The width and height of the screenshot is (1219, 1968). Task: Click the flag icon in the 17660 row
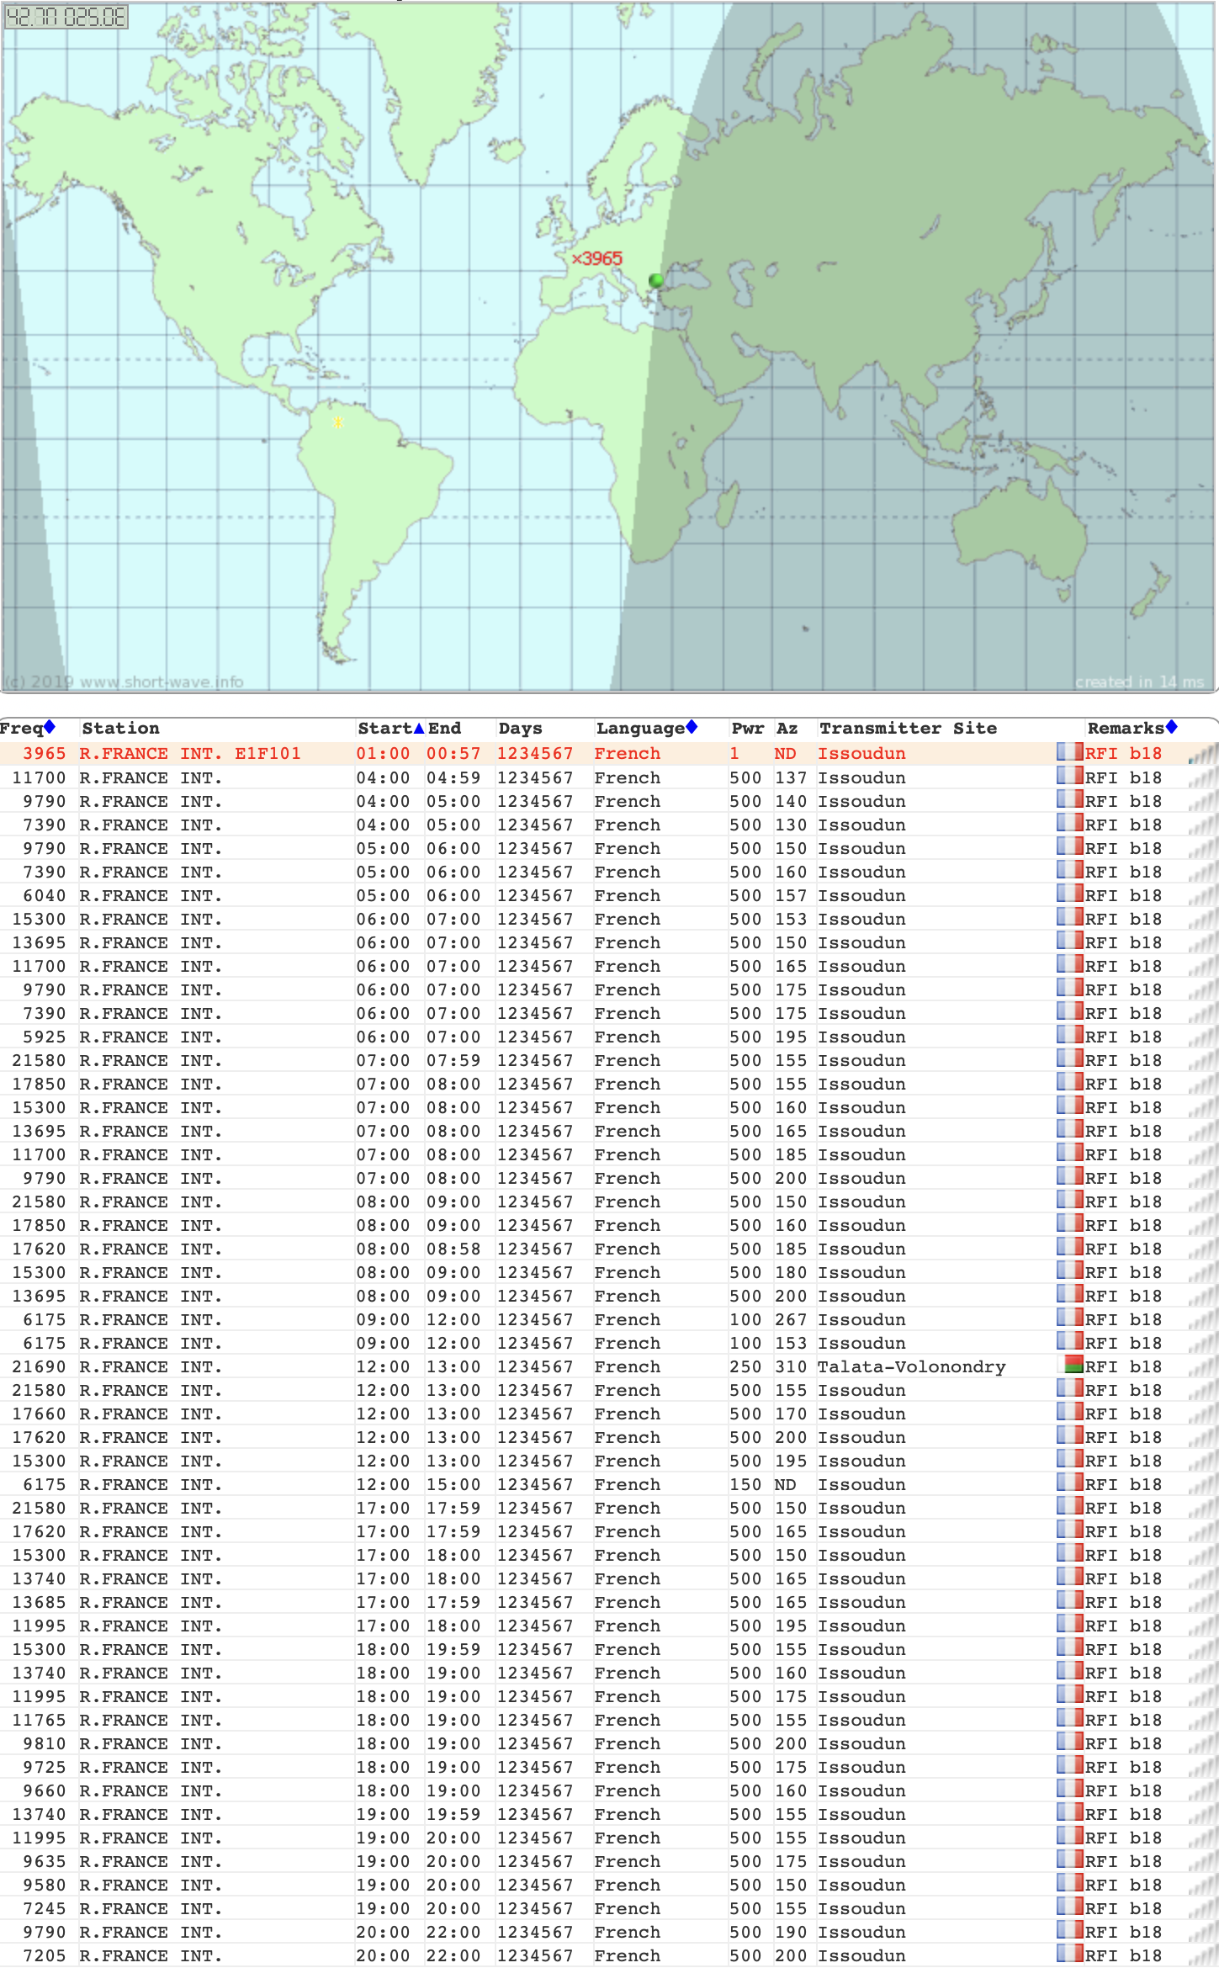pyautogui.click(x=1070, y=1412)
